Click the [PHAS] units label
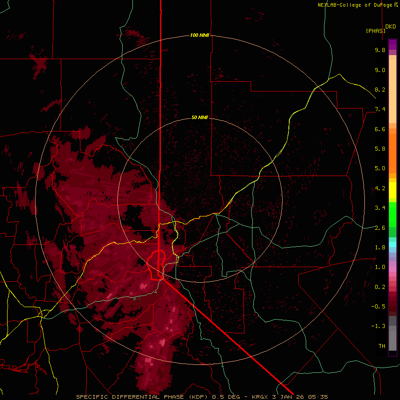 (376, 31)
